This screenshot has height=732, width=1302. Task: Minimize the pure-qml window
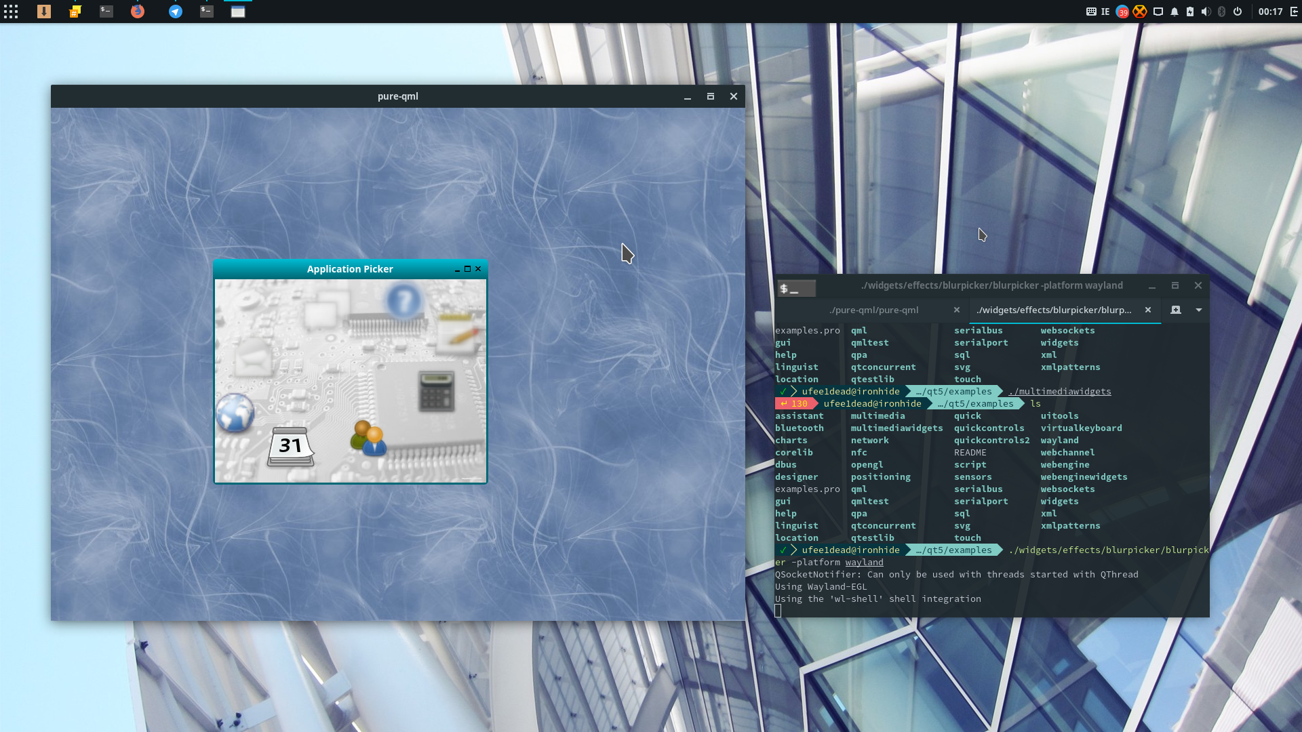[x=688, y=97]
